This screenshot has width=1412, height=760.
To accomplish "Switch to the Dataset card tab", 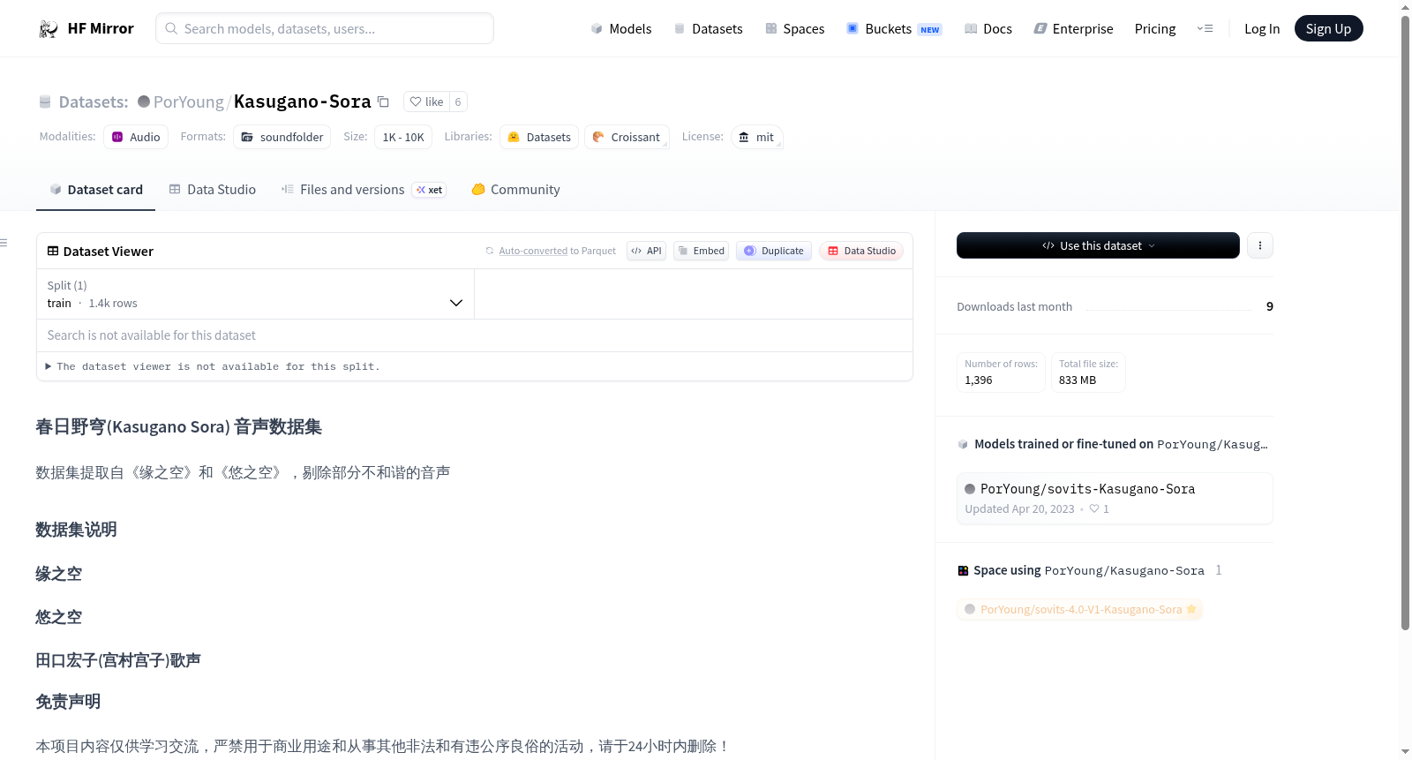I will tap(95, 189).
